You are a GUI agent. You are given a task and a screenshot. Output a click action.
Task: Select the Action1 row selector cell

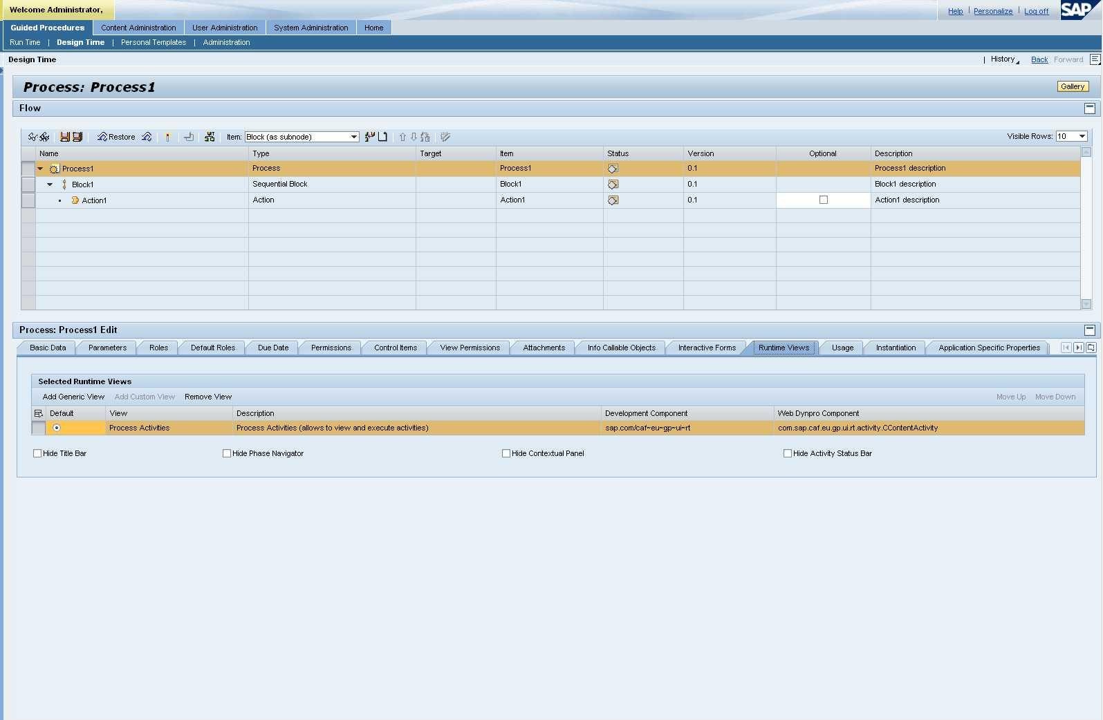pos(28,200)
